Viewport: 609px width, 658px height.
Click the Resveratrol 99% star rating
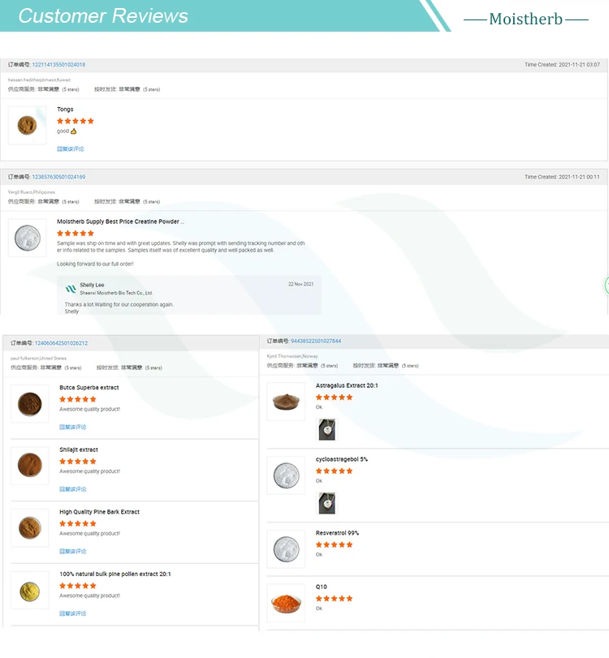click(335, 545)
